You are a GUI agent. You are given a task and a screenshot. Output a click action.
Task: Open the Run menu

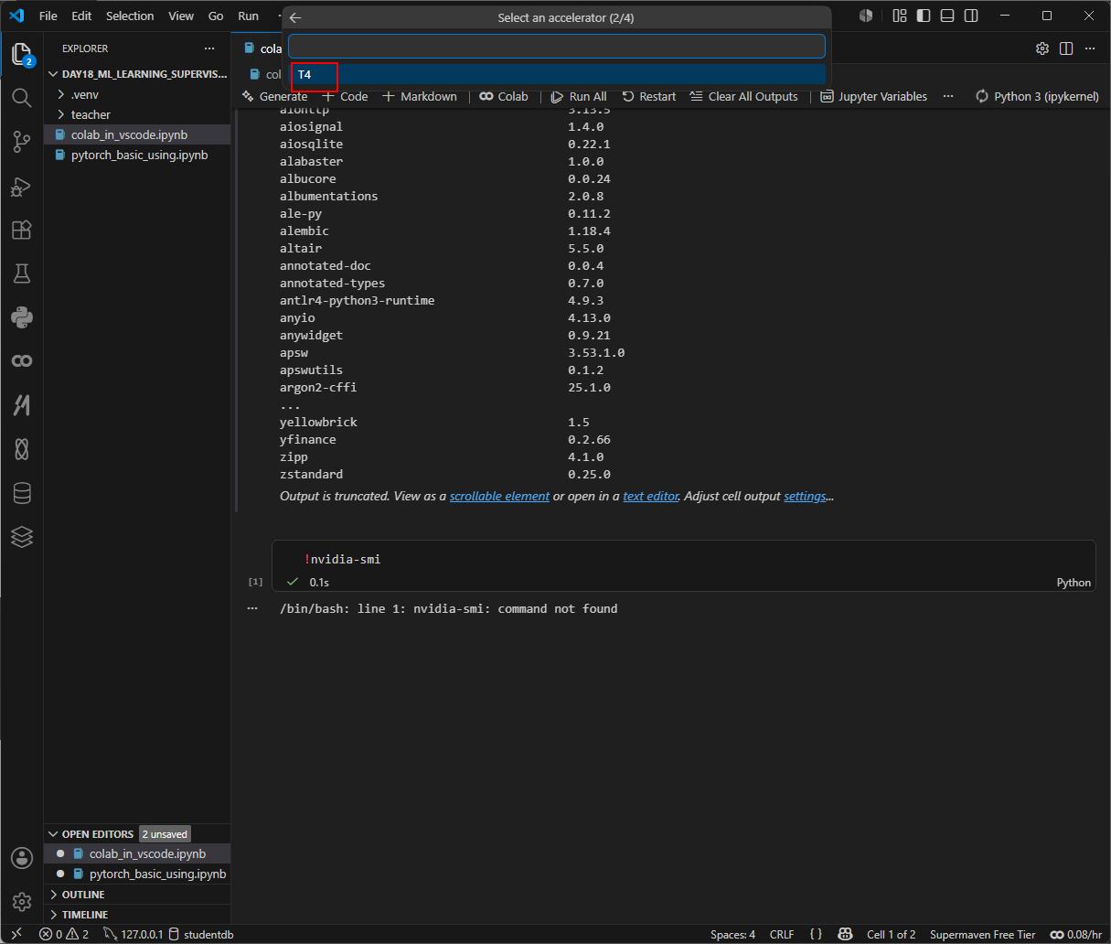(x=249, y=16)
